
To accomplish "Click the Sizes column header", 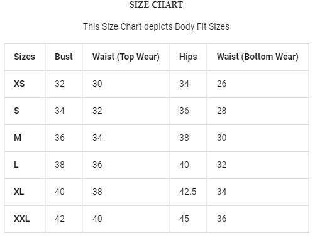I will tap(25, 57).
